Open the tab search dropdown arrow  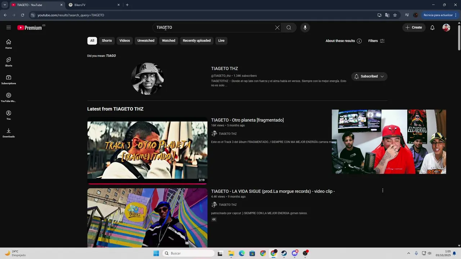[x=5, y=5]
